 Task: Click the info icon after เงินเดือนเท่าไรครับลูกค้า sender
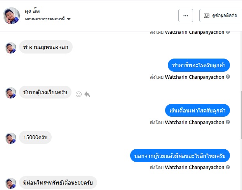[228, 122]
